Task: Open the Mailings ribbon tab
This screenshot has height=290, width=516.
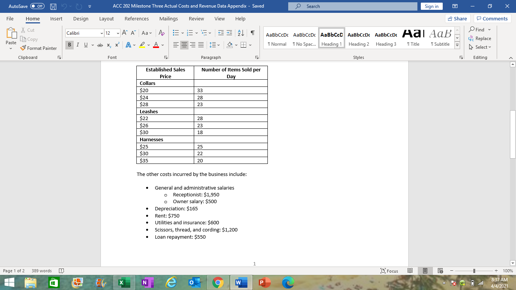Action: tap(168, 19)
